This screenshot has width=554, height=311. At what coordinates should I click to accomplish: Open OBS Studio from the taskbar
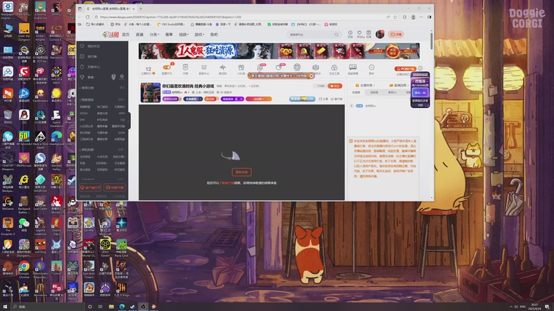coord(143,306)
